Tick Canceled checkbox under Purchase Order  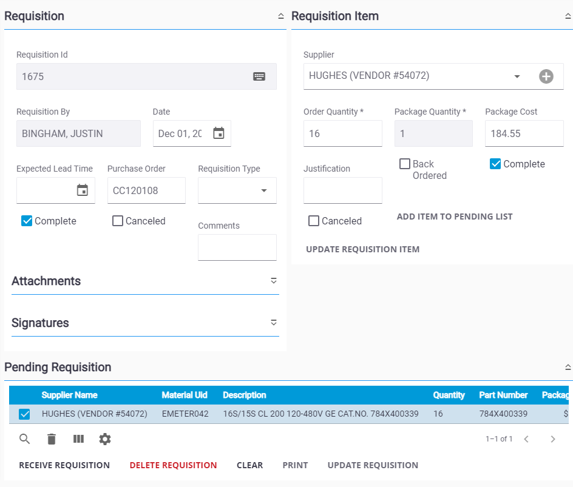click(x=118, y=221)
